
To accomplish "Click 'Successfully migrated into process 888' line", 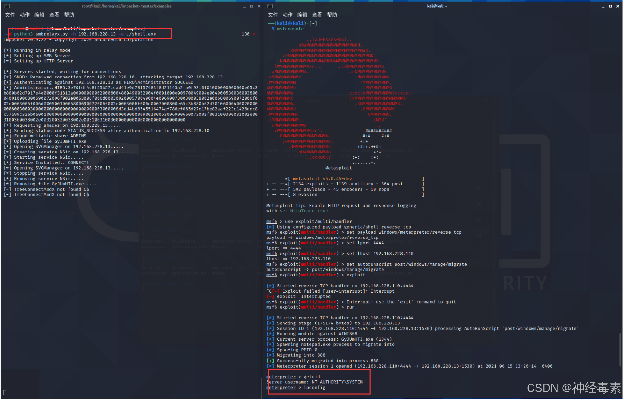I will point(323,361).
